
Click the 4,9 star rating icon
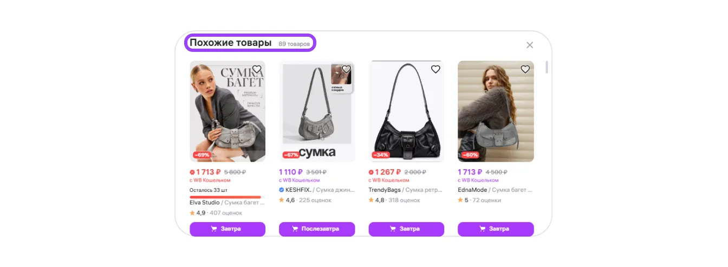click(x=192, y=213)
